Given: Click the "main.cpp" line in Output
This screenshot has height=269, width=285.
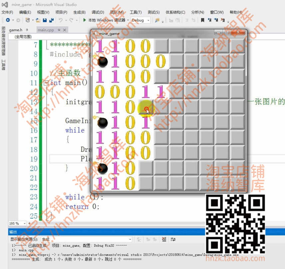Looking at the screenshot, I should pos(26,250).
